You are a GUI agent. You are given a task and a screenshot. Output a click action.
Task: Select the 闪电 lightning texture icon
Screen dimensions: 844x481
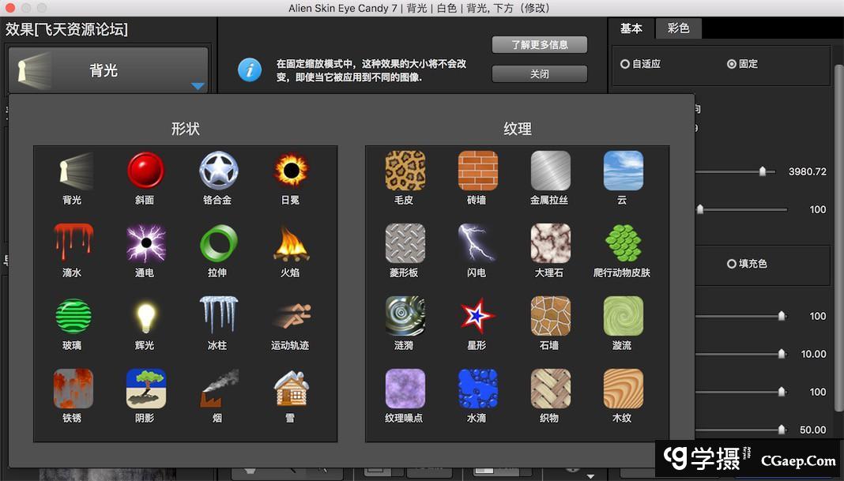[477, 243]
